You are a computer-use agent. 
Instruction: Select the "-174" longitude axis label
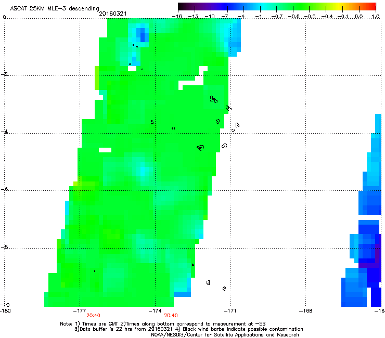pos(155,310)
